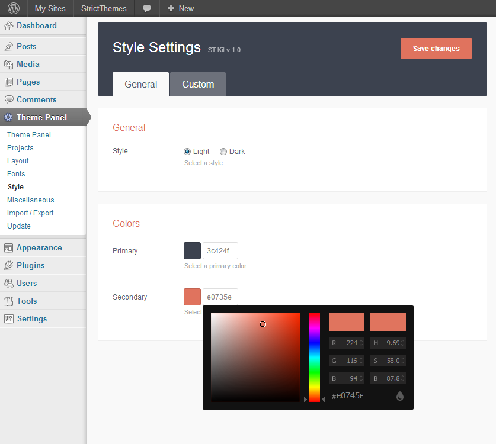496x444 pixels.
Task: Open the comments bubble icon in admin bar
Action: pos(147,8)
